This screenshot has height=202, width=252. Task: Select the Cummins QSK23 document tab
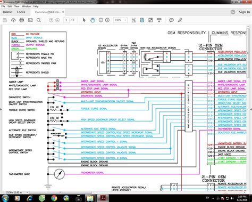[48, 12]
